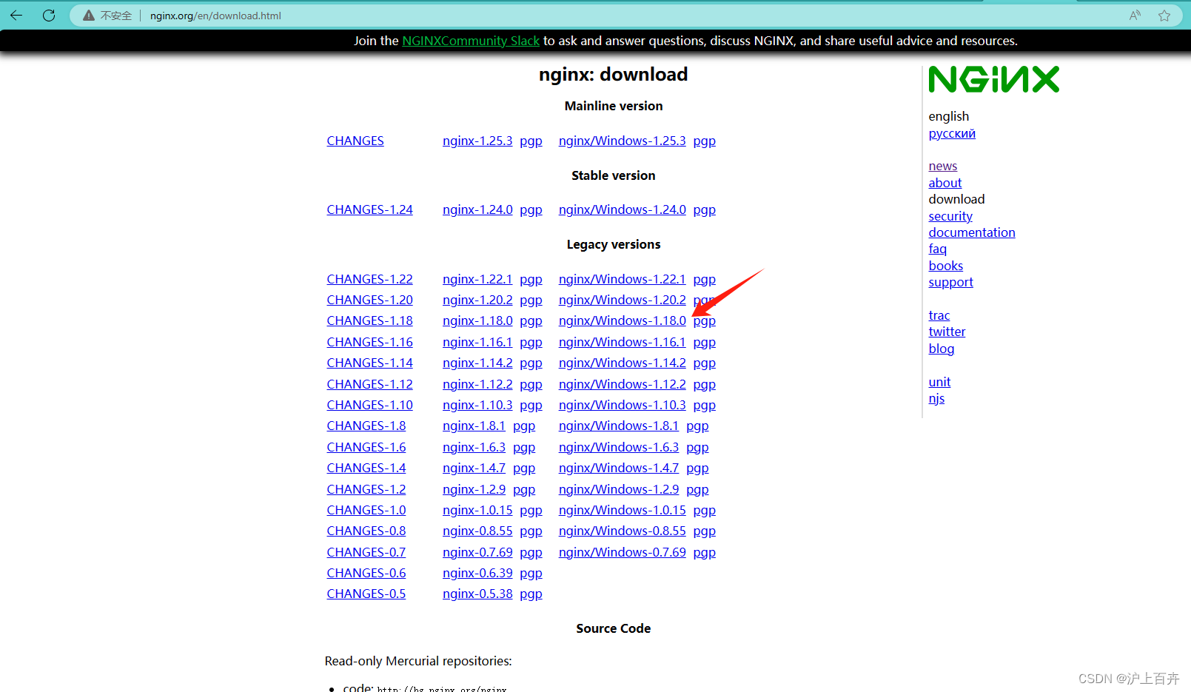Download nginx-1.16.1
This screenshot has height=692, width=1191.
click(x=477, y=342)
